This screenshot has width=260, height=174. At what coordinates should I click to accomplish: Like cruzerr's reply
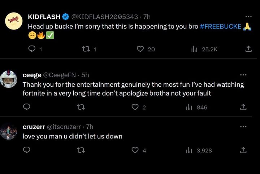[x=135, y=150]
